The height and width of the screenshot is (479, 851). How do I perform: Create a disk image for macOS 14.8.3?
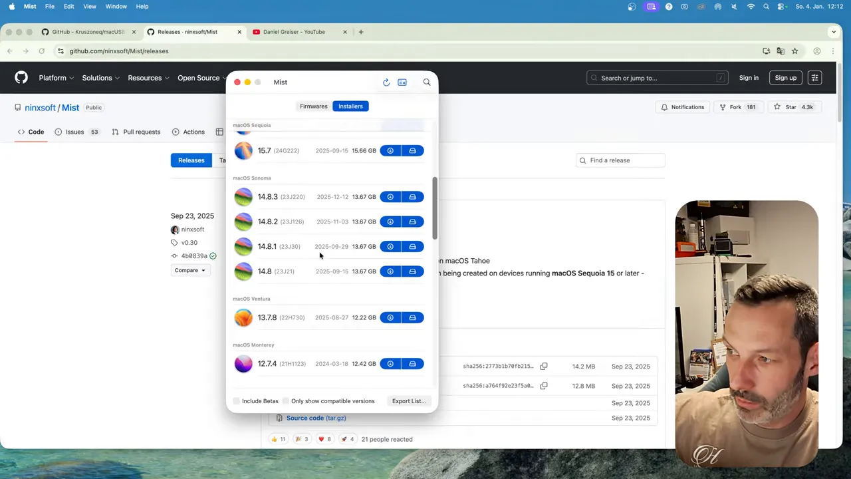pos(412,196)
